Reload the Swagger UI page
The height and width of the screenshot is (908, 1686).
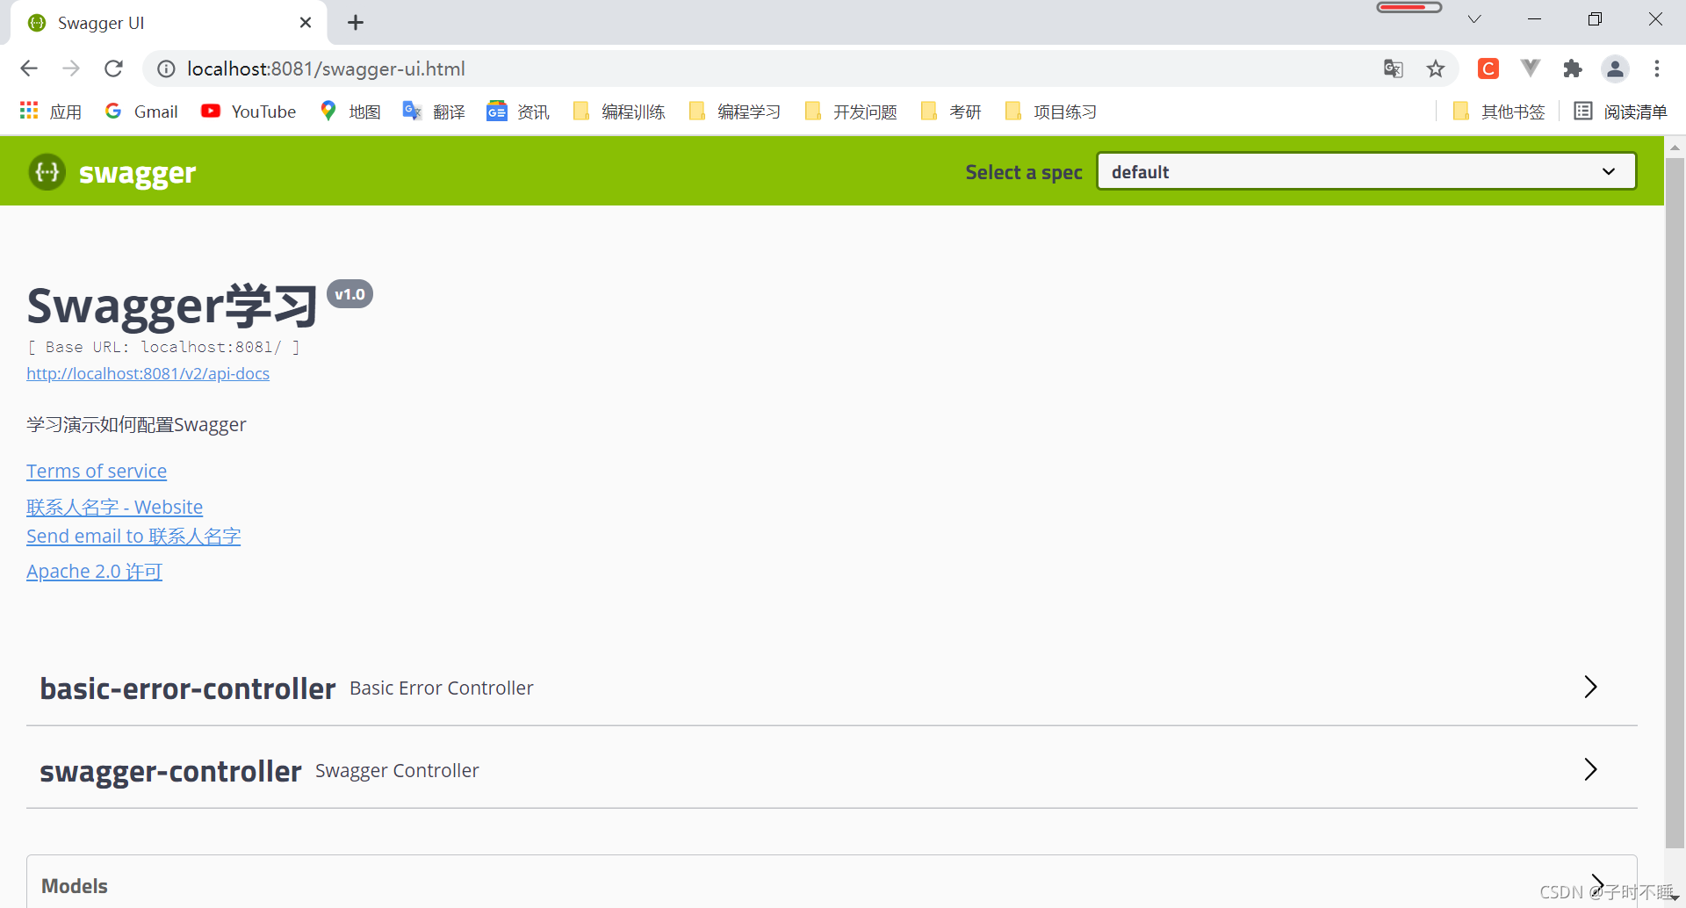pyautogui.click(x=113, y=68)
